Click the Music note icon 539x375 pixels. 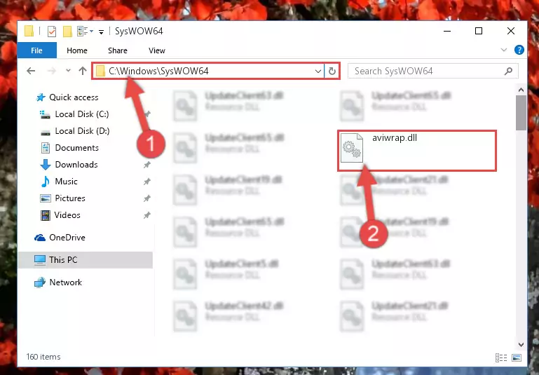tap(45, 182)
